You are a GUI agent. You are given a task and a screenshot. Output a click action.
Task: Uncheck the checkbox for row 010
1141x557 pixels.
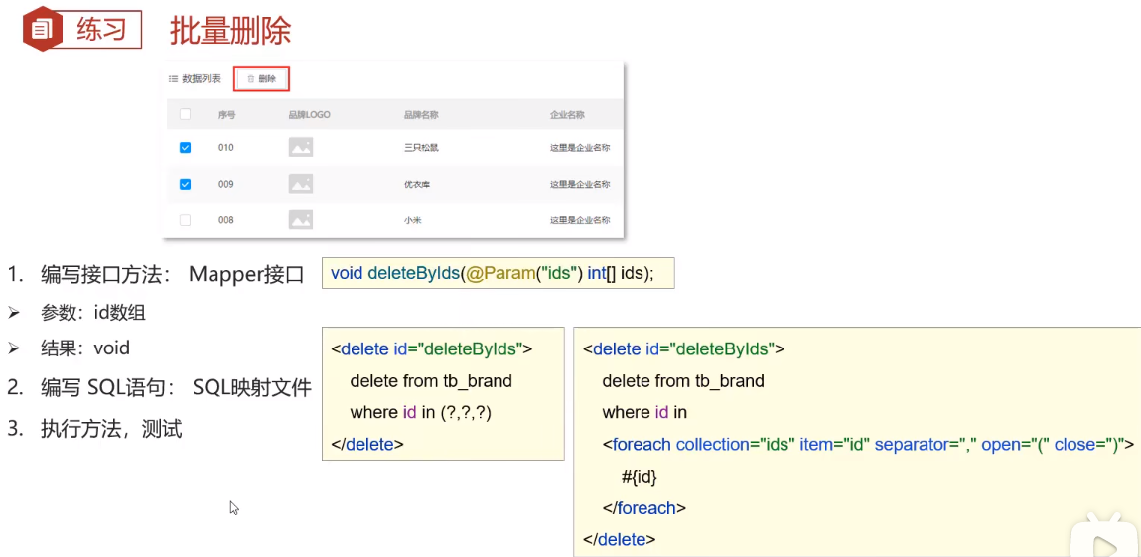click(x=185, y=148)
